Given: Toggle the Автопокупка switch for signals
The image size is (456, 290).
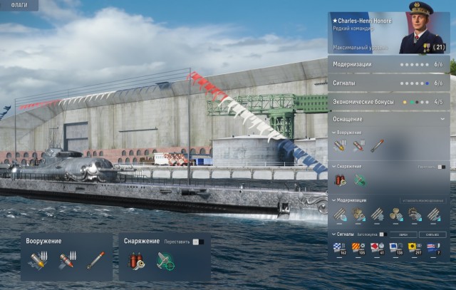Looking at the screenshot, I should (383, 234).
